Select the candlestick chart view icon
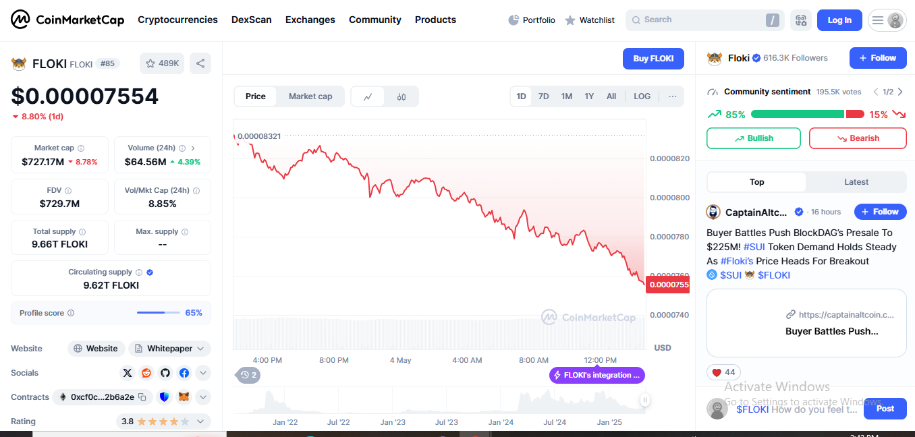Image resolution: width=915 pixels, height=437 pixels. [401, 96]
